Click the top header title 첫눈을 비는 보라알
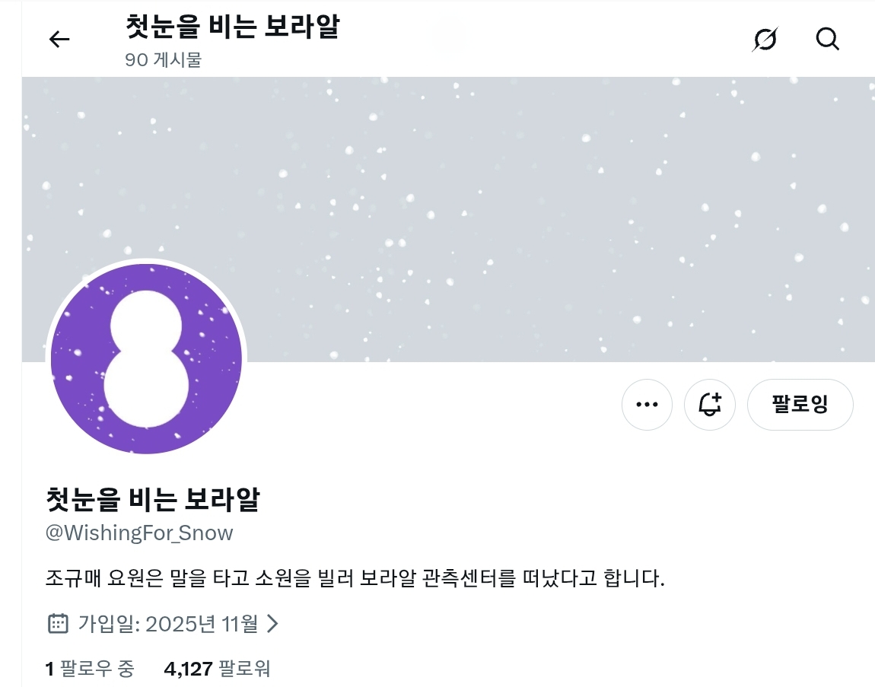 click(232, 26)
